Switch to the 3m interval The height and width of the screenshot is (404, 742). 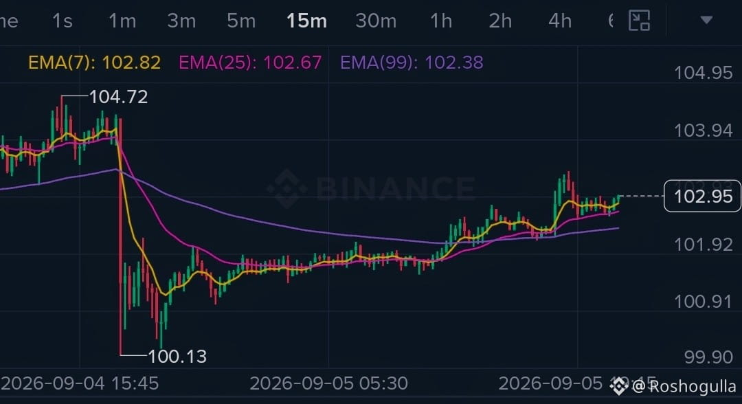tap(181, 21)
